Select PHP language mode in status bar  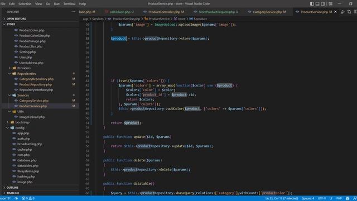point(339,199)
